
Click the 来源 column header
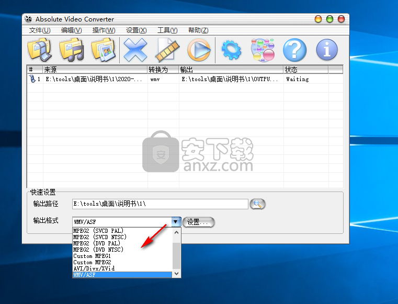click(x=95, y=70)
